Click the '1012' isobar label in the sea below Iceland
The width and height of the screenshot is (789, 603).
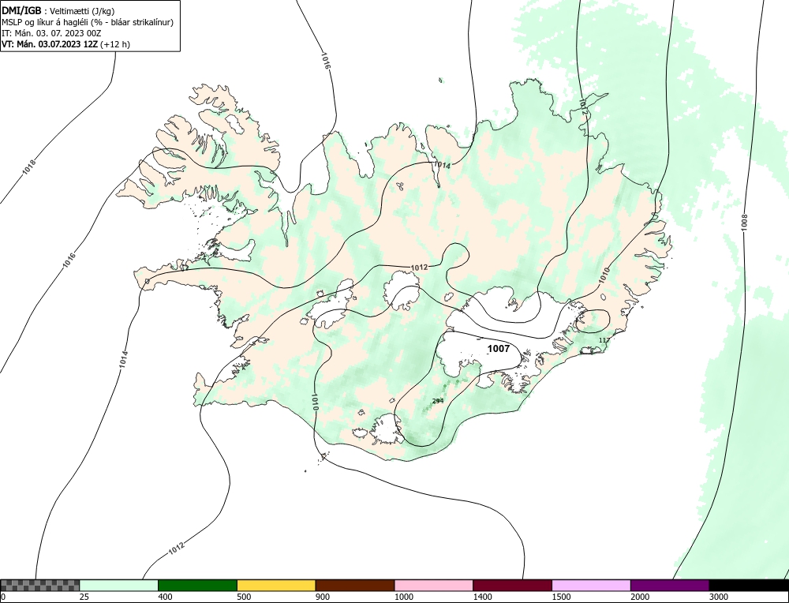click(176, 549)
